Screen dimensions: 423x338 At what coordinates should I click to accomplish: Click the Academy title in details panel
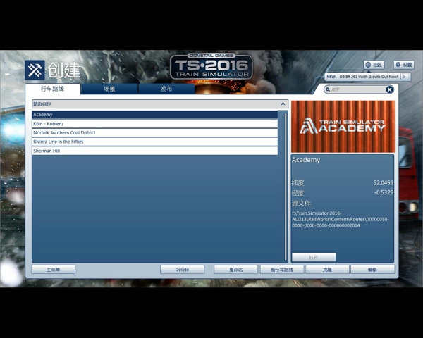306,160
